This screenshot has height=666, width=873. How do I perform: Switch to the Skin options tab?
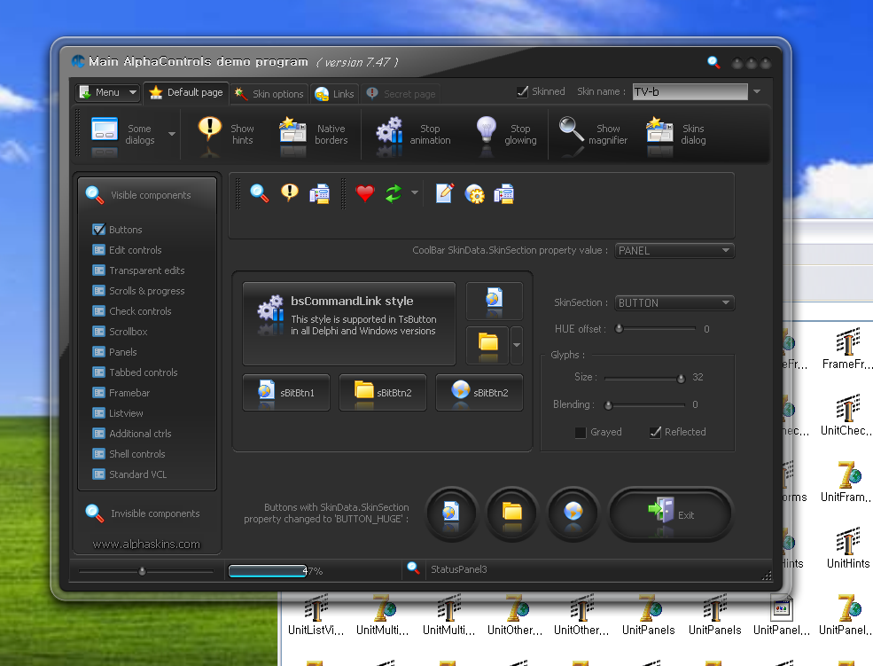coord(269,94)
